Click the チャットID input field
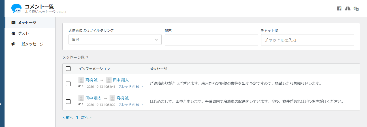This screenshot has height=127, width=367. coord(308,40)
